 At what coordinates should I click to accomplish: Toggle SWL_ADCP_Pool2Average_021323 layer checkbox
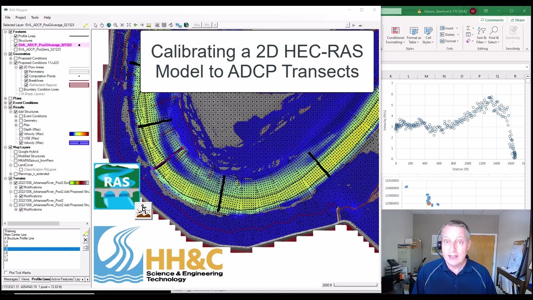[16, 45]
